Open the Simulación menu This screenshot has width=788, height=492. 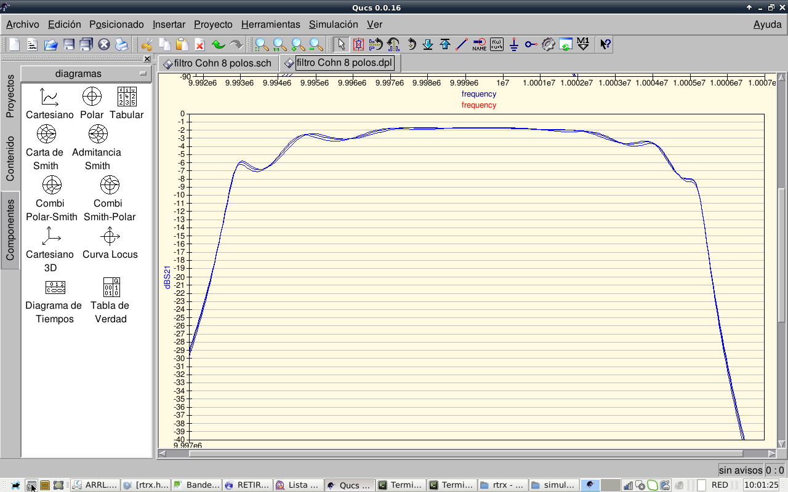[x=333, y=25]
